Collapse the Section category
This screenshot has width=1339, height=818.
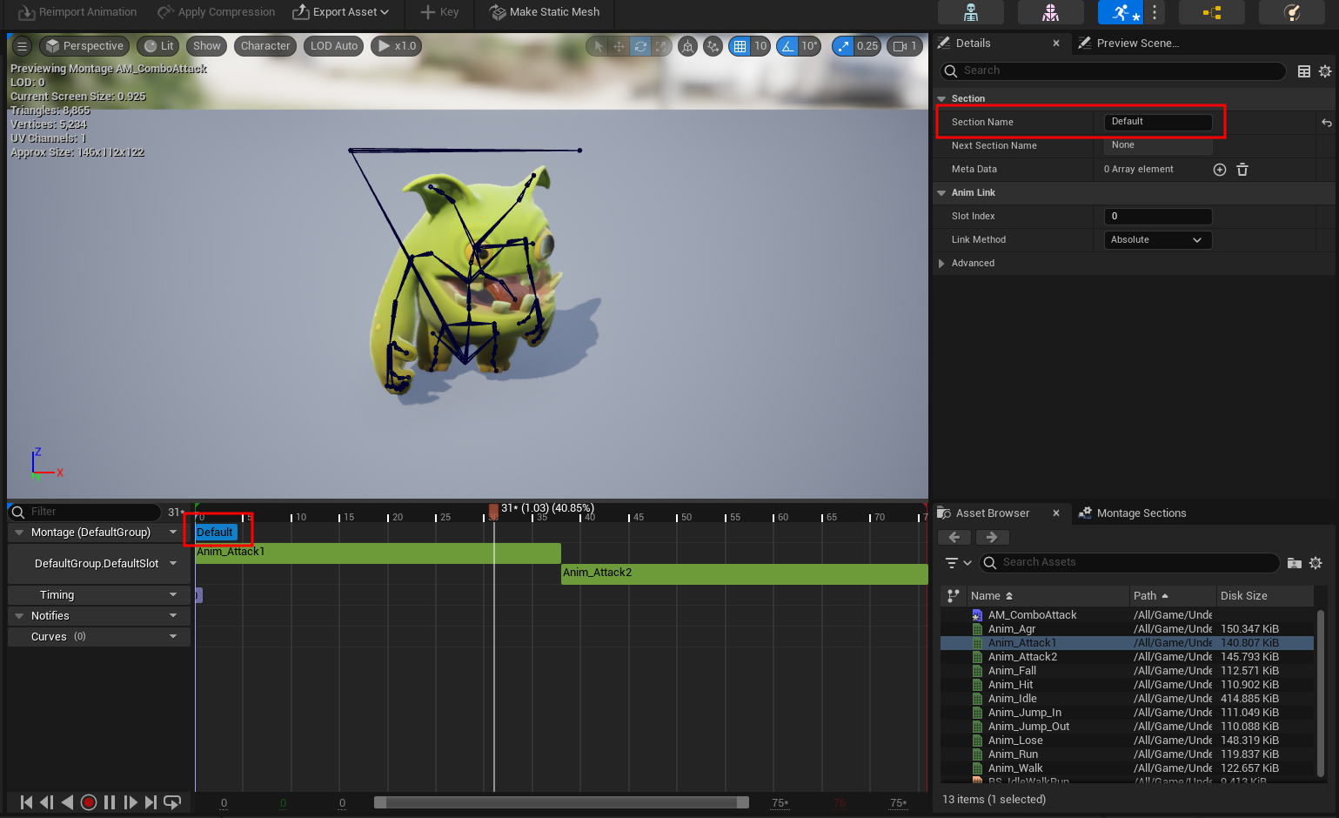[941, 99]
